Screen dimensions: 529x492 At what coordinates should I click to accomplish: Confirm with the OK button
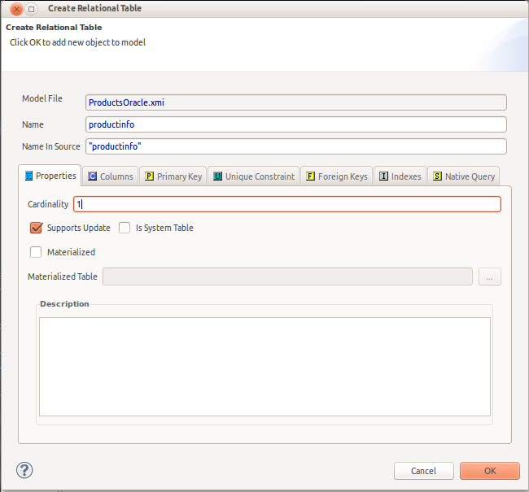(490, 471)
